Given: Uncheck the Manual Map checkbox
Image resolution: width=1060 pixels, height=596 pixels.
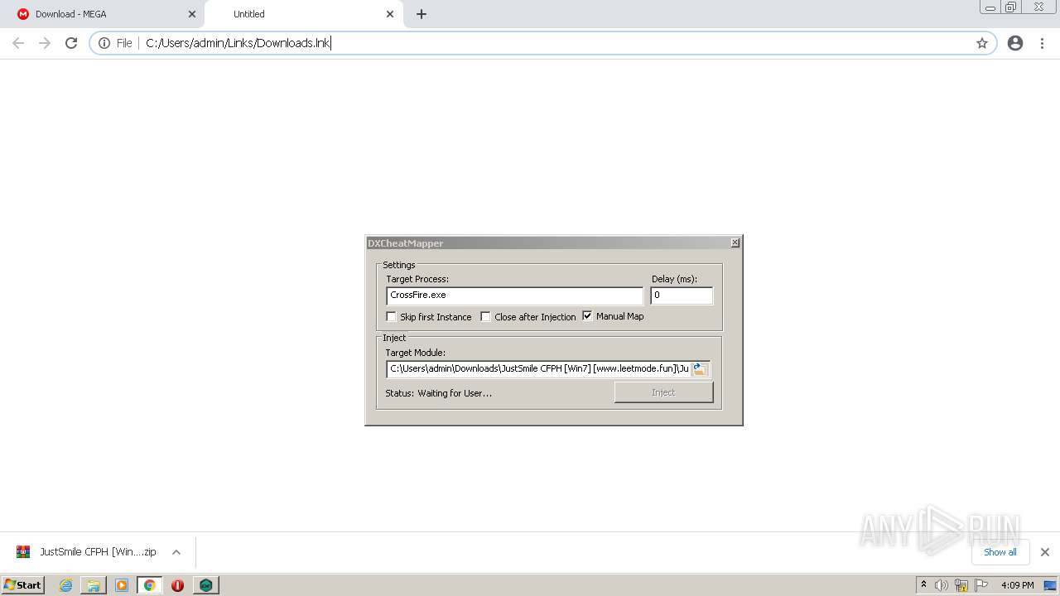Looking at the screenshot, I should [x=587, y=315].
